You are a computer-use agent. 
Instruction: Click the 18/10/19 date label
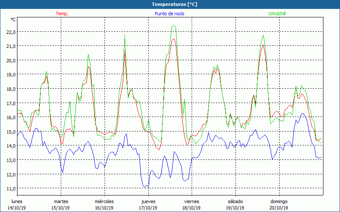(x=192, y=208)
